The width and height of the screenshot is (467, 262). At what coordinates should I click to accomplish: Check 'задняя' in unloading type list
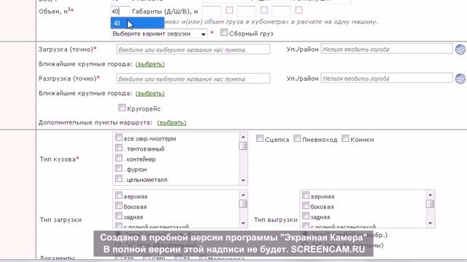coord(306,215)
